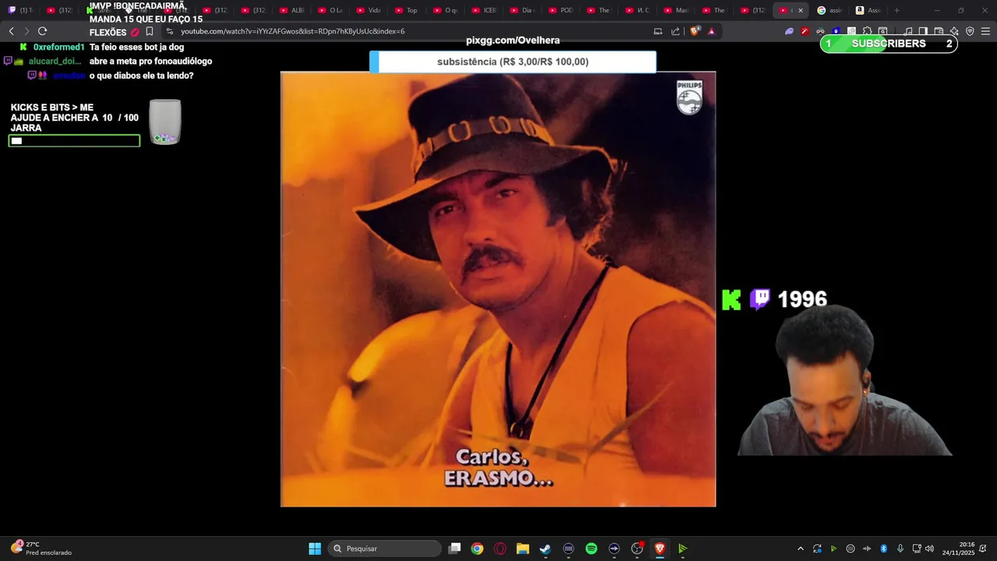Open the green arrow app on the taskbar

tap(682, 549)
